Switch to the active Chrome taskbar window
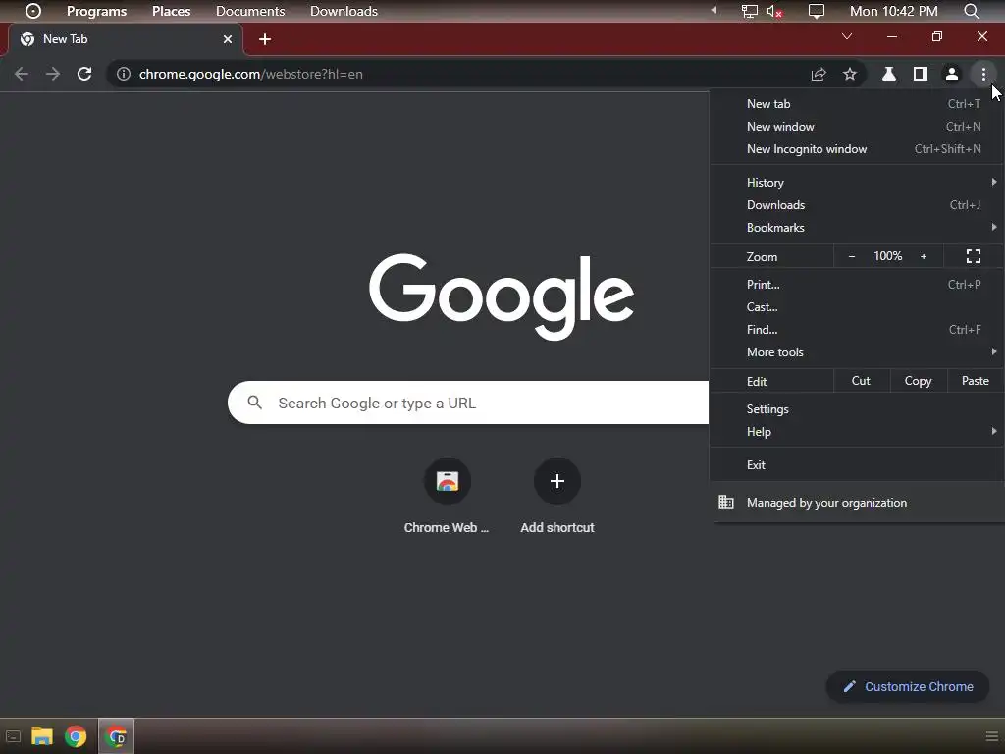1005x754 pixels. pyautogui.click(x=116, y=736)
